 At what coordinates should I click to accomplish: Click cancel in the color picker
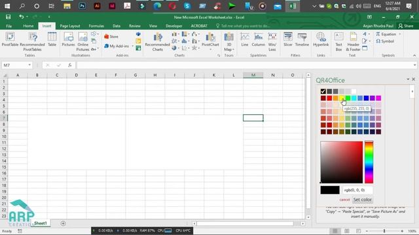[x=344, y=200]
